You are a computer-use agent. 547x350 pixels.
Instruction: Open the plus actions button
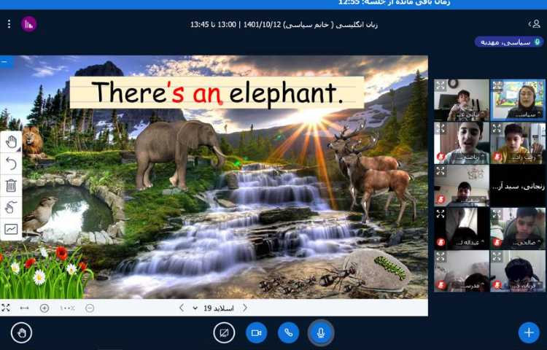528,332
